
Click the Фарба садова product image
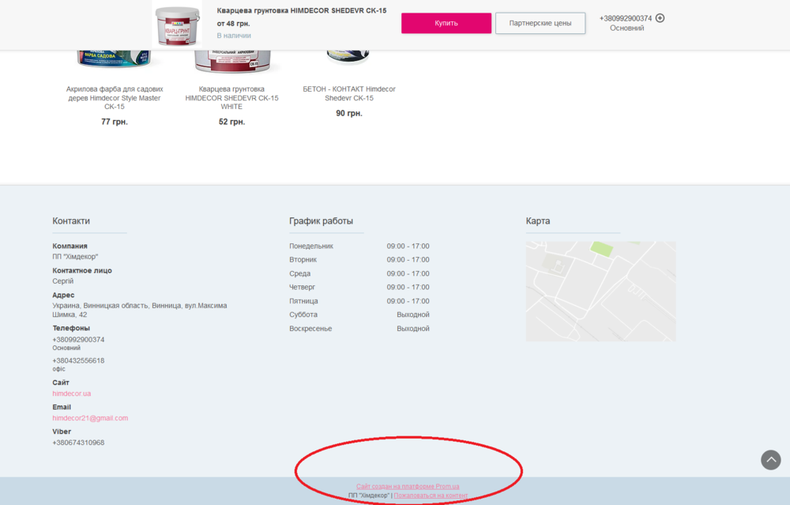point(113,55)
